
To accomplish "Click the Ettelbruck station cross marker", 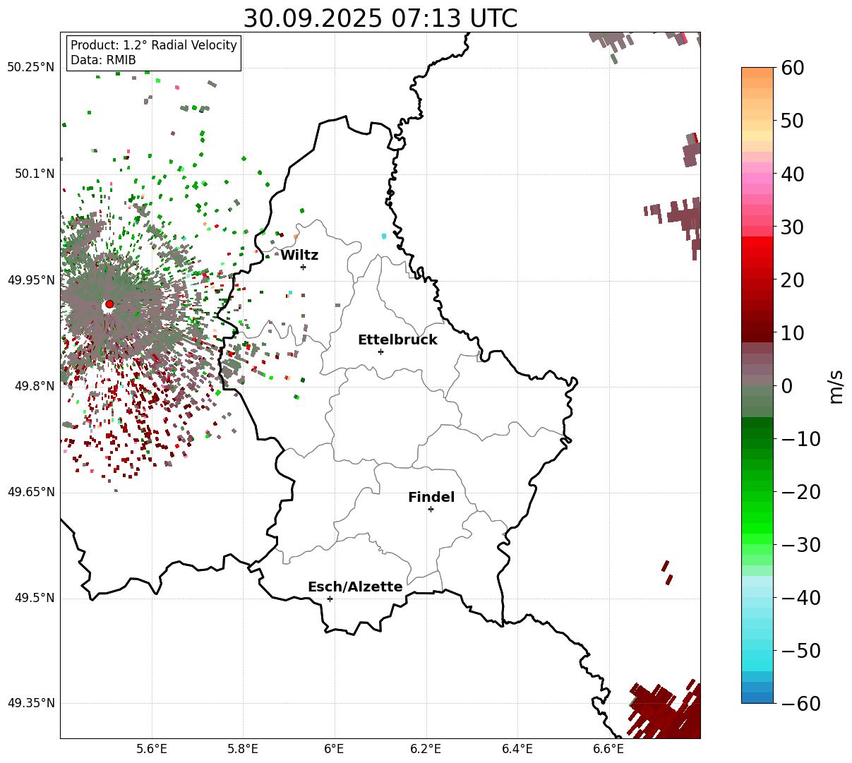I will click(380, 352).
